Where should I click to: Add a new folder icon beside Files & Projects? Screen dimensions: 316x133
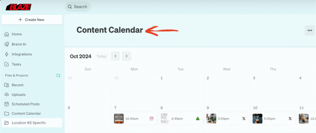tap(58, 76)
